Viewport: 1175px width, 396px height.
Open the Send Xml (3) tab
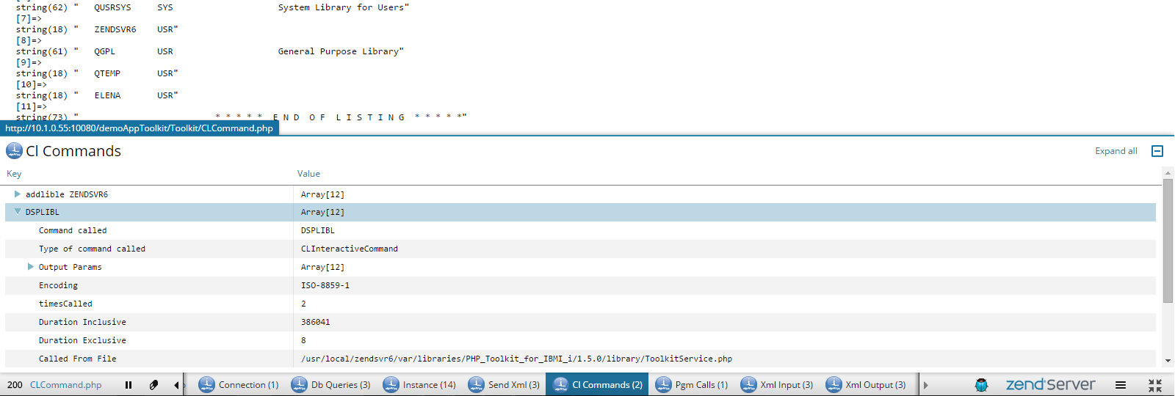pyautogui.click(x=504, y=385)
